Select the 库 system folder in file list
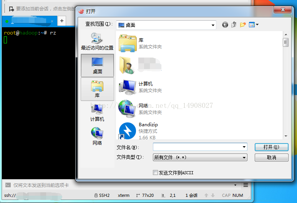The width and height of the screenshot is (297, 203). click(140, 43)
